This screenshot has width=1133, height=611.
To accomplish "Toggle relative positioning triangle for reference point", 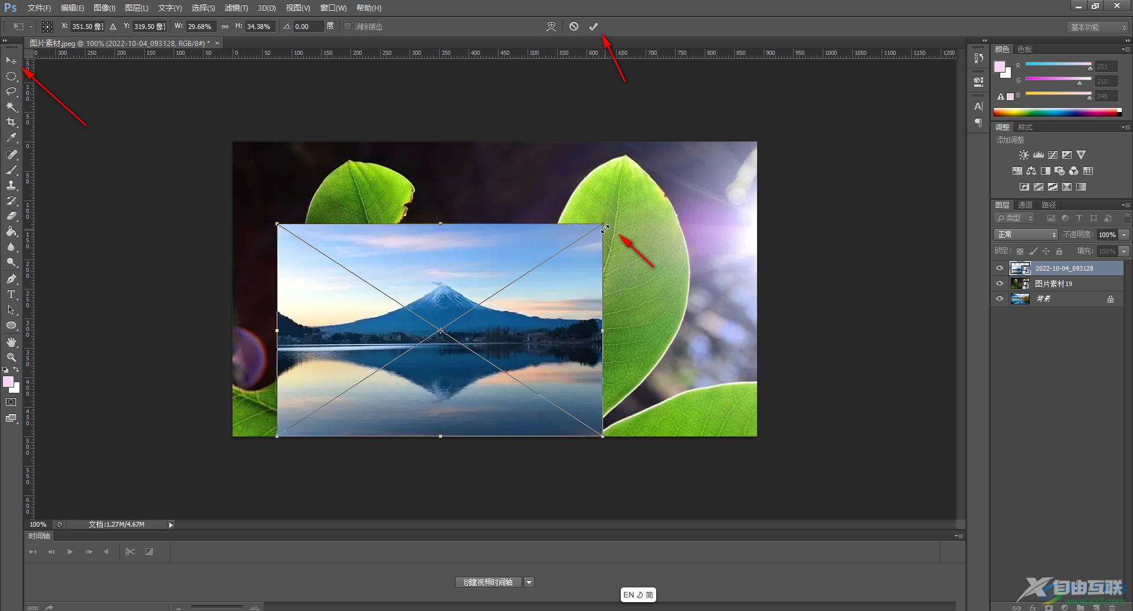I will pos(113,27).
